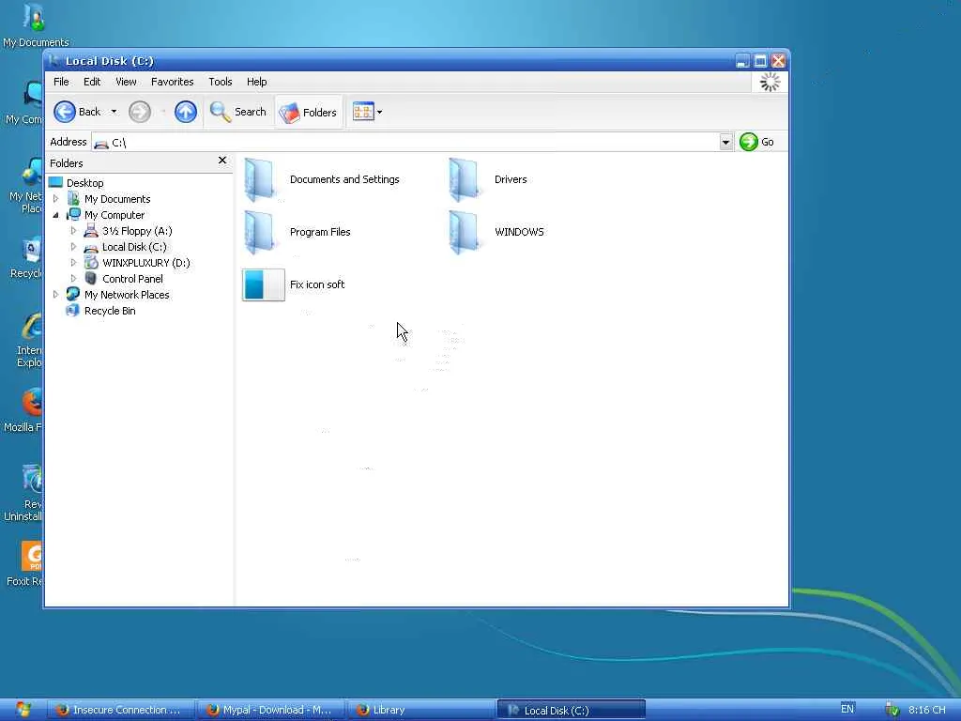Open the Tools menu
This screenshot has height=721, width=961.
tap(220, 82)
